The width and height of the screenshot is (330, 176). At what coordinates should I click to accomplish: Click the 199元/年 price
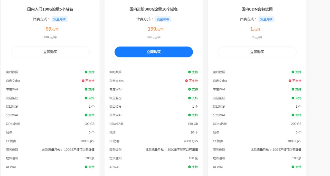pos(156,29)
